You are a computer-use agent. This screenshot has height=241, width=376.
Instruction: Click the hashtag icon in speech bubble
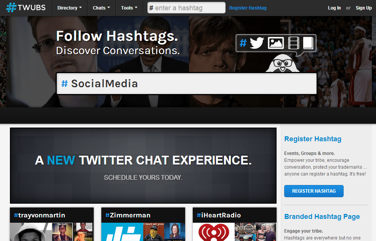243,43
